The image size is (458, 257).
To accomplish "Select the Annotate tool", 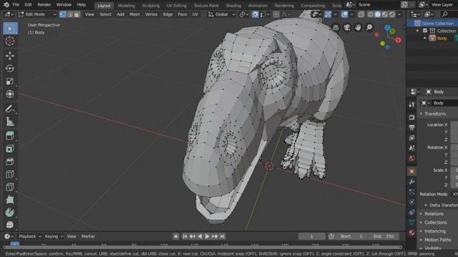I will coord(10,109).
